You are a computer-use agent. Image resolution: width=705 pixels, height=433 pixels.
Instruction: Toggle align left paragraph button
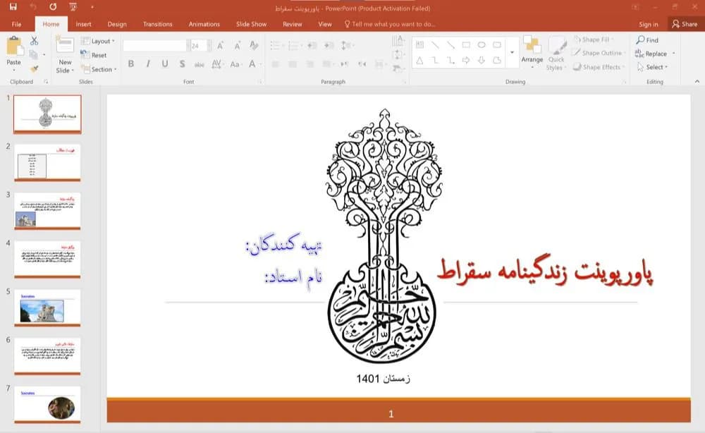click(275, 64)
